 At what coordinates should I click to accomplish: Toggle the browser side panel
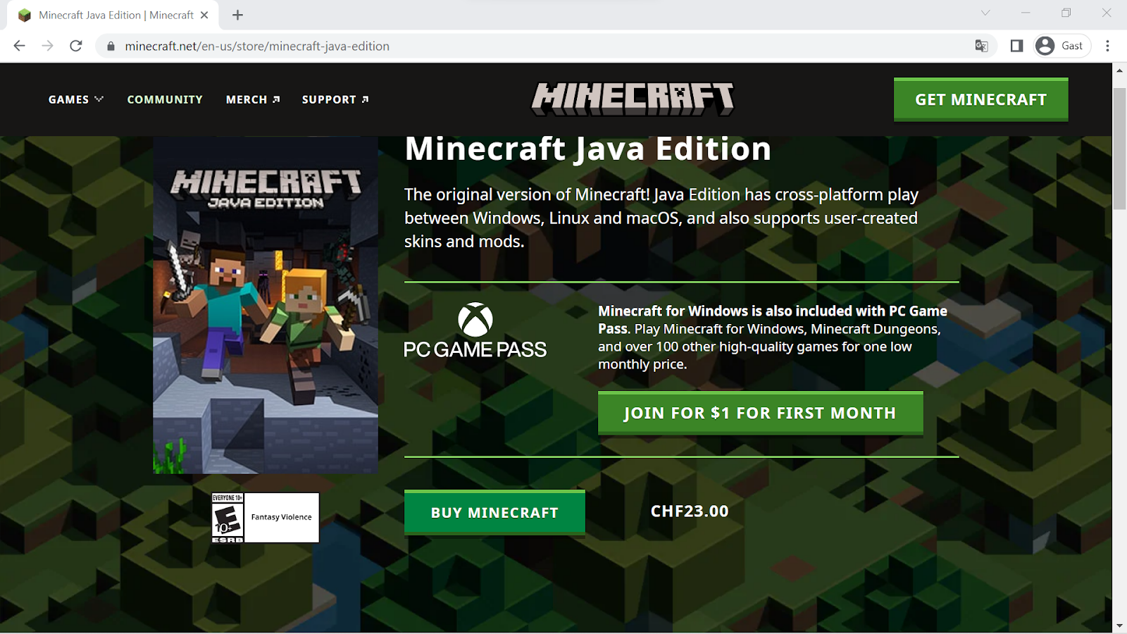pos(1016,46)
